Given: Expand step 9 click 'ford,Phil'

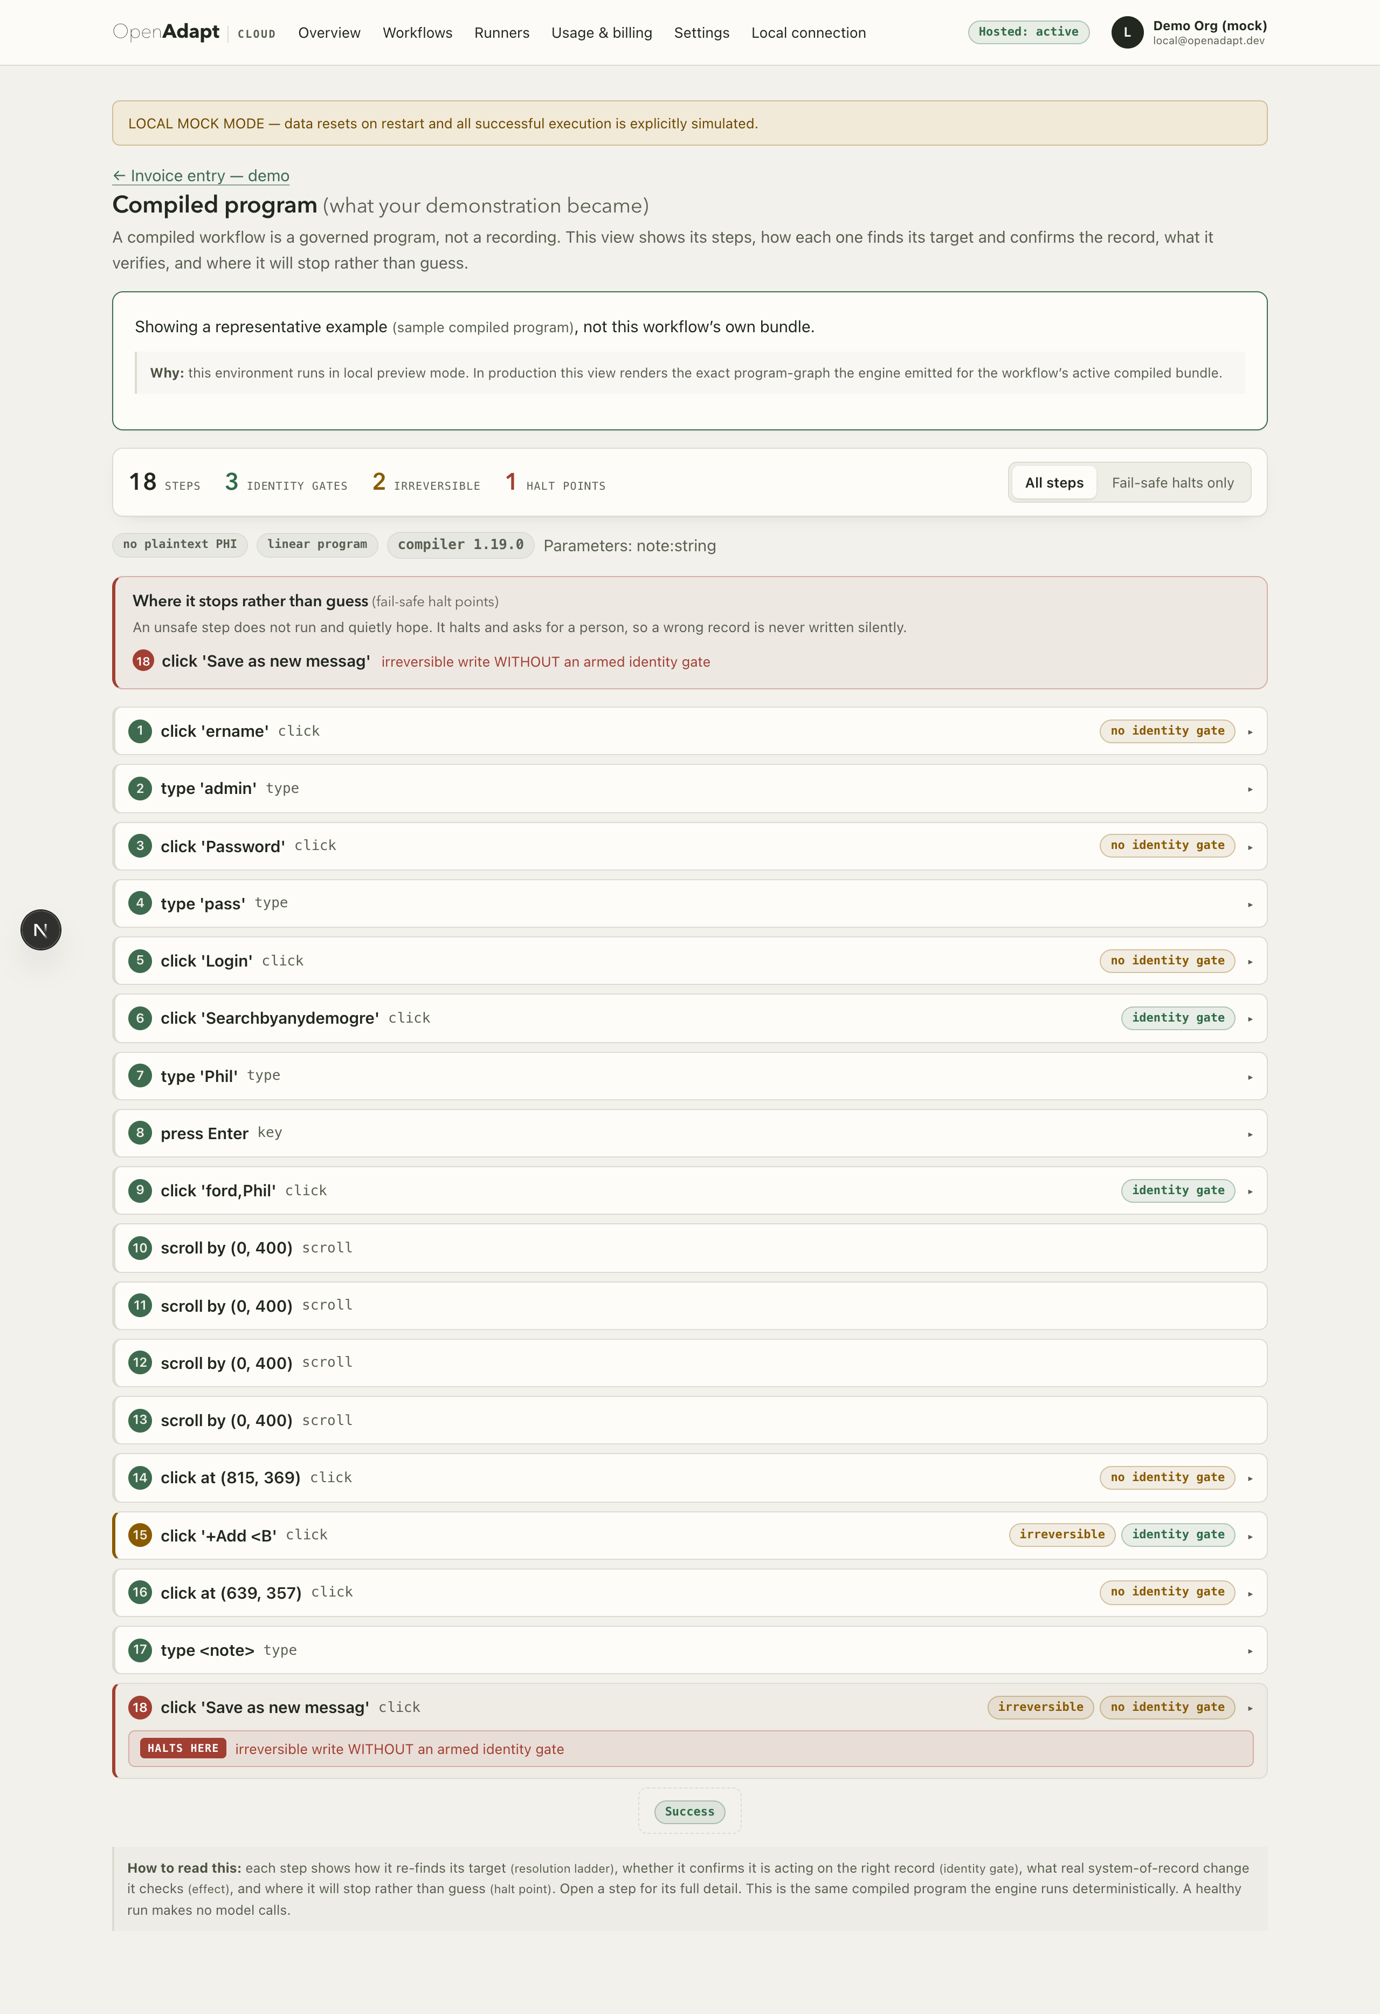Looking at the screenshot, I should (691, 1190).
